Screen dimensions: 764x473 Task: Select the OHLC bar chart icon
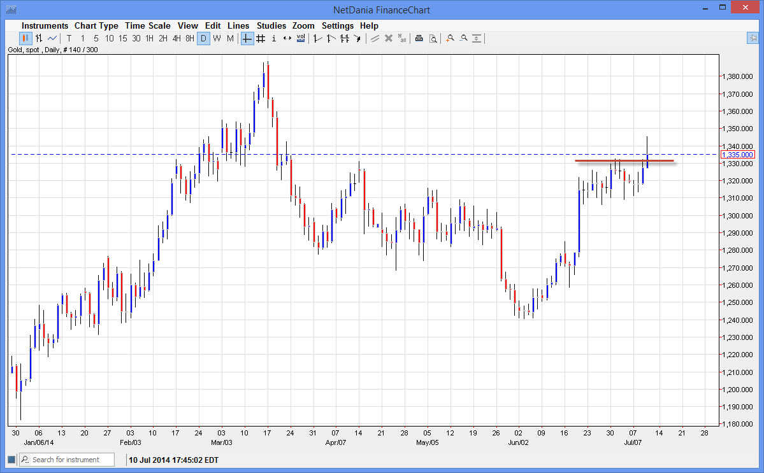click(x=38, y=38)
